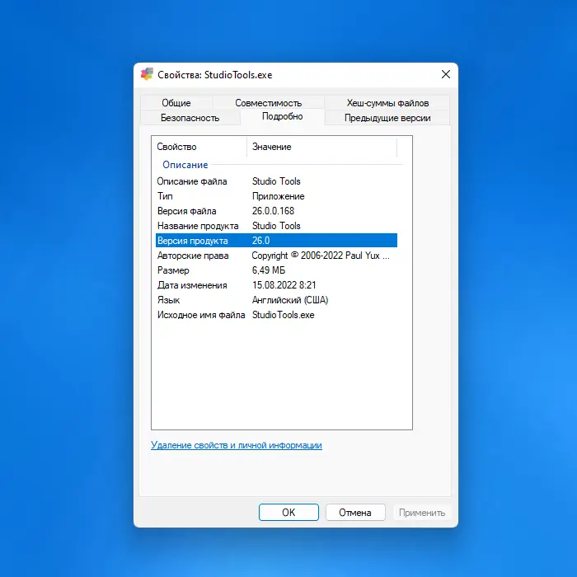
Task: Select the Исходное имя файла row
Action: 276,315
